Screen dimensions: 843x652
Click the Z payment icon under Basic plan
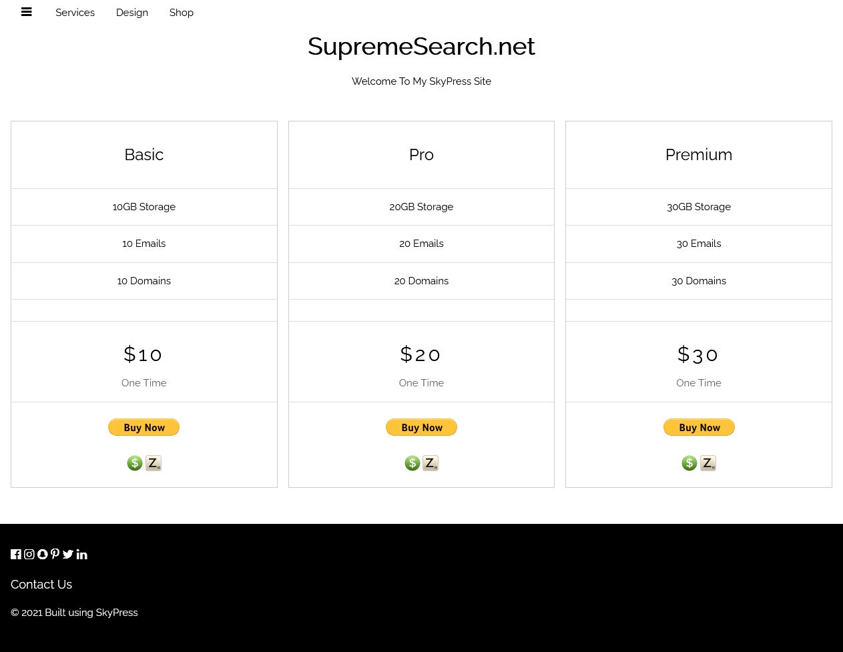click(154, 463)
